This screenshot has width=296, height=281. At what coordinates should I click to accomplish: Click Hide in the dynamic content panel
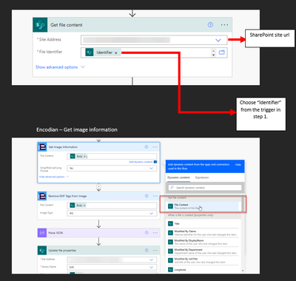pos(238,165)
